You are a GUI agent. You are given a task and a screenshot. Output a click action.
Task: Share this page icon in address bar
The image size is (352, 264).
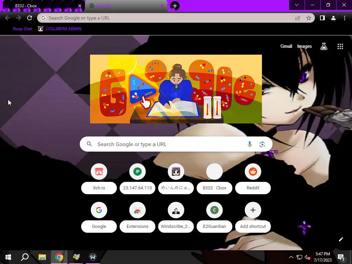298,18
